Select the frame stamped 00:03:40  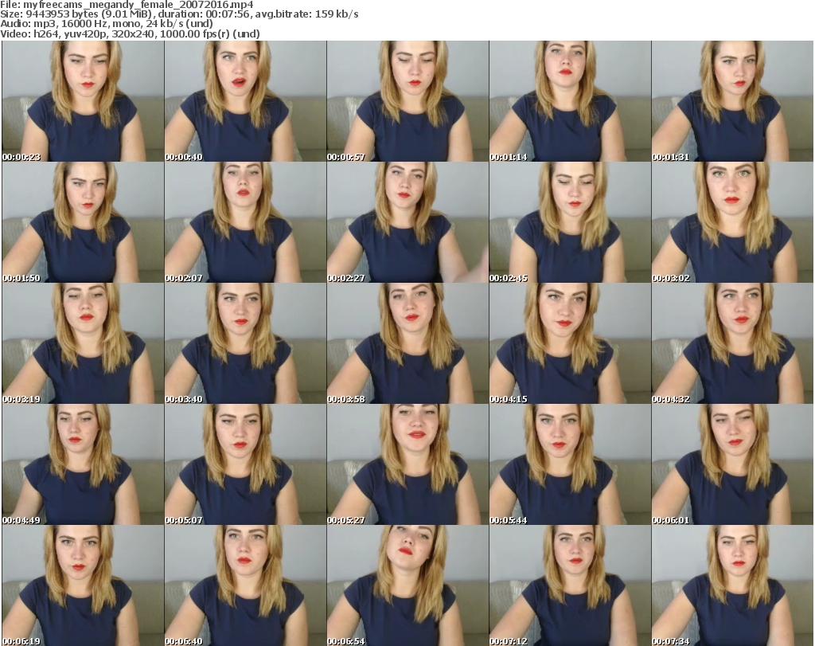tap(245, 344)
